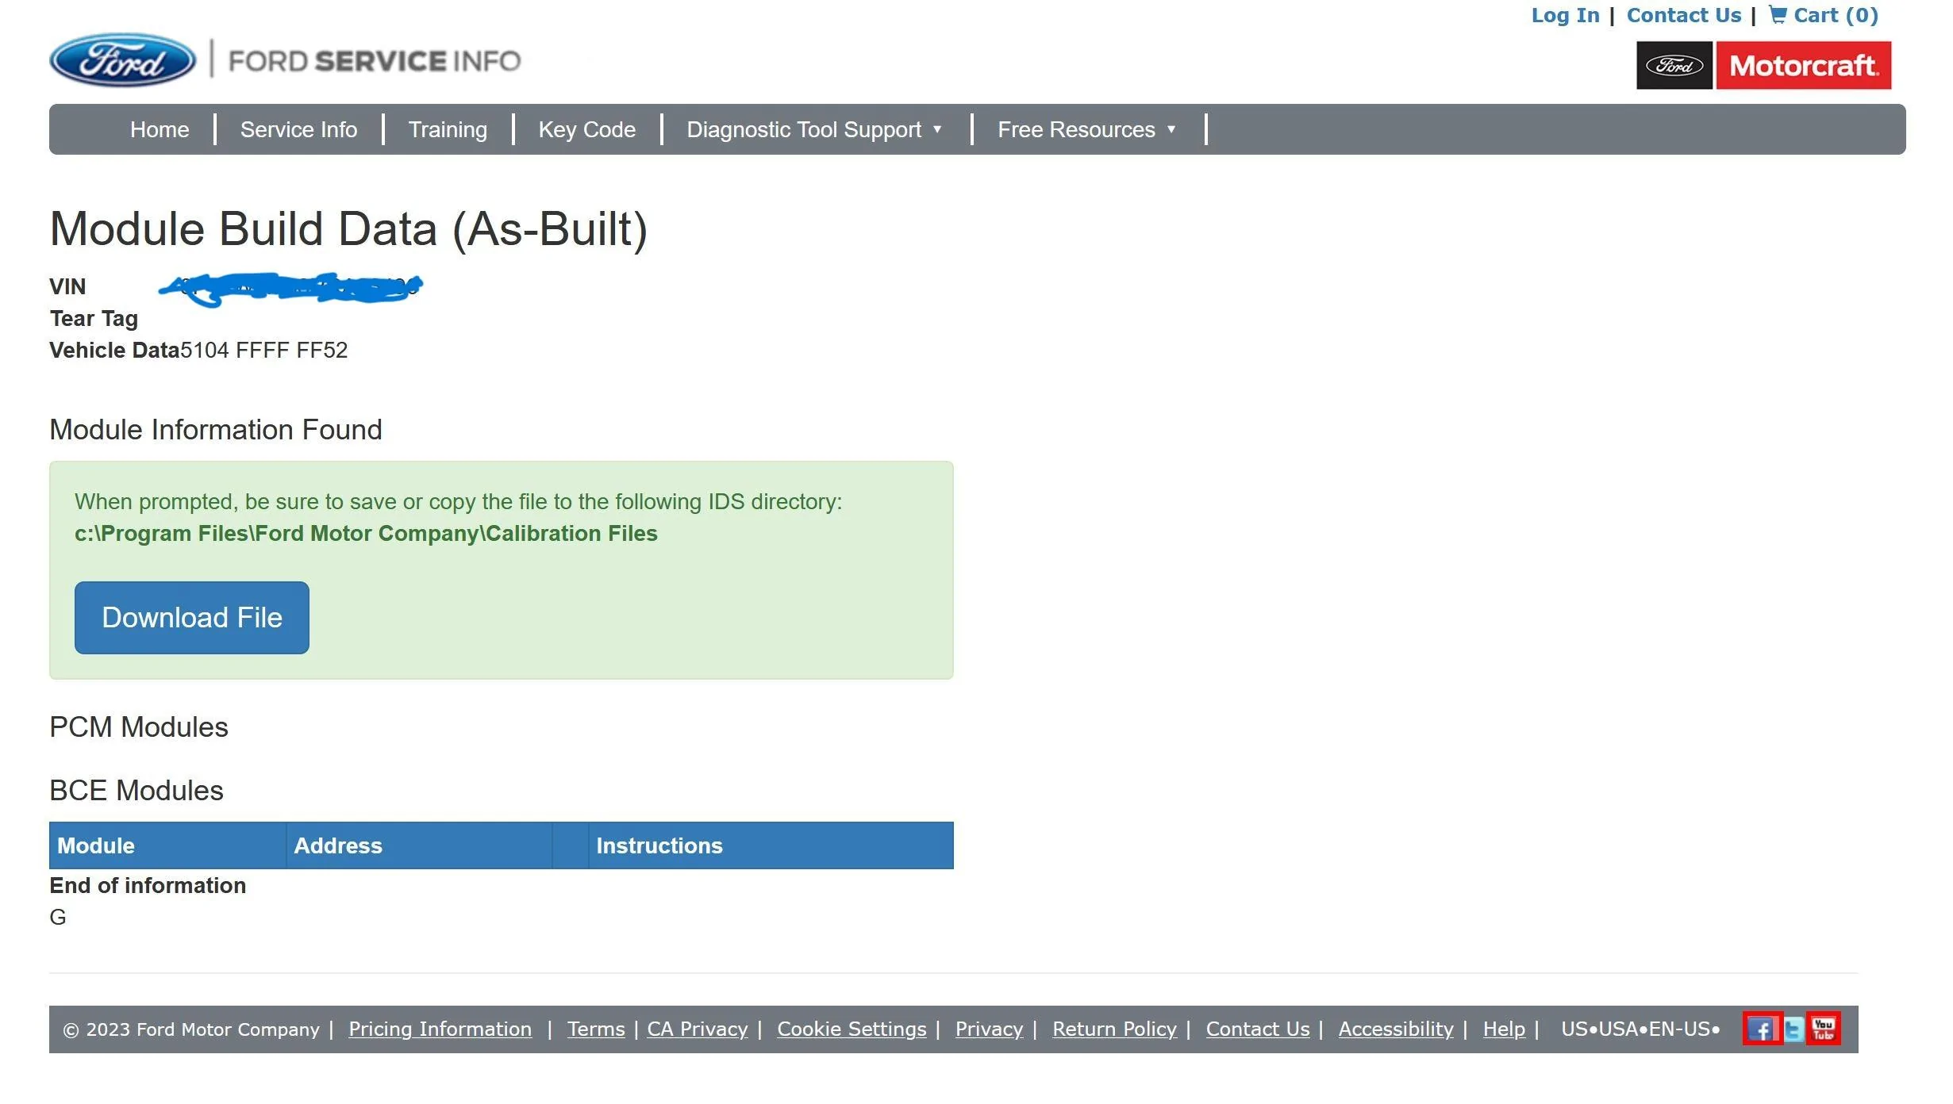Image resolution: width=1953 pixels, height=1104 pixels.
Task: Open Pricing Information footer link
Action: (x=440, y=1029)
